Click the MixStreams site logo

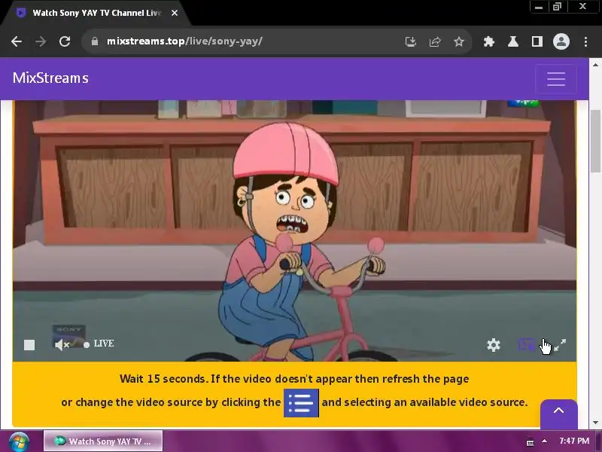point(50,78)
